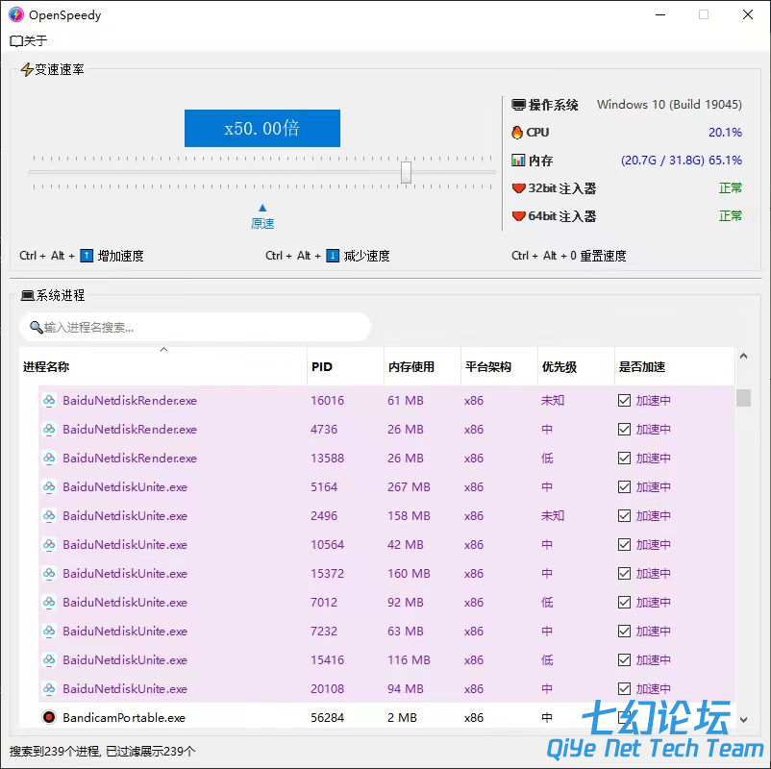Reset to 原速 marker below the slider
This screenshot has height=769, width=771.
262,217
